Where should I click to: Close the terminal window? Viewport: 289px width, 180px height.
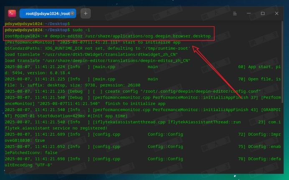click(276, 13)
